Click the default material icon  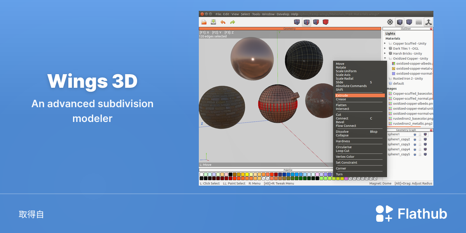[x=390, y=83]
